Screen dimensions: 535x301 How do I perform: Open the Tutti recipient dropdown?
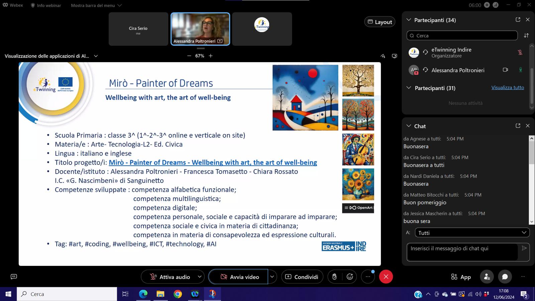pyautogui.click(x=472, y=232)
